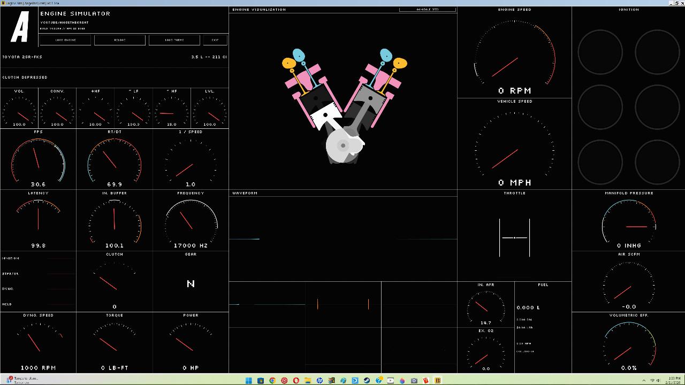Click the Engine Simulator ES taskbar icon
Screen dimensions: 685x385
[438, 381]
